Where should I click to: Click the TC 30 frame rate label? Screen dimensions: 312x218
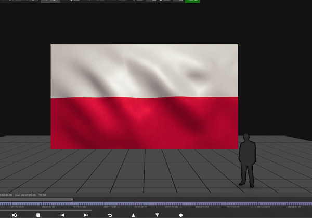[42, 195]
